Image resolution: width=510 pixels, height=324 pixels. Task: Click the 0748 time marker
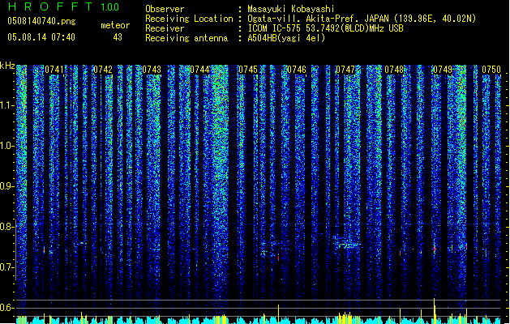coord(394,70)
